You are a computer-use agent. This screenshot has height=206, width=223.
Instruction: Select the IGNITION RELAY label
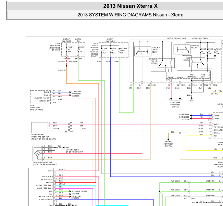(195, 47)
